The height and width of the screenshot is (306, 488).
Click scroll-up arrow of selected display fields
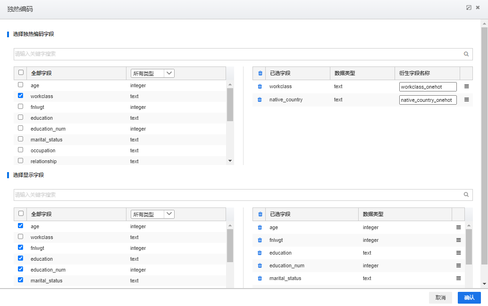coord(469,225)
